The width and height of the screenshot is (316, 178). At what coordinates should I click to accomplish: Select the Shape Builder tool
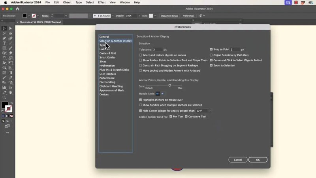(x=4, y=68)
